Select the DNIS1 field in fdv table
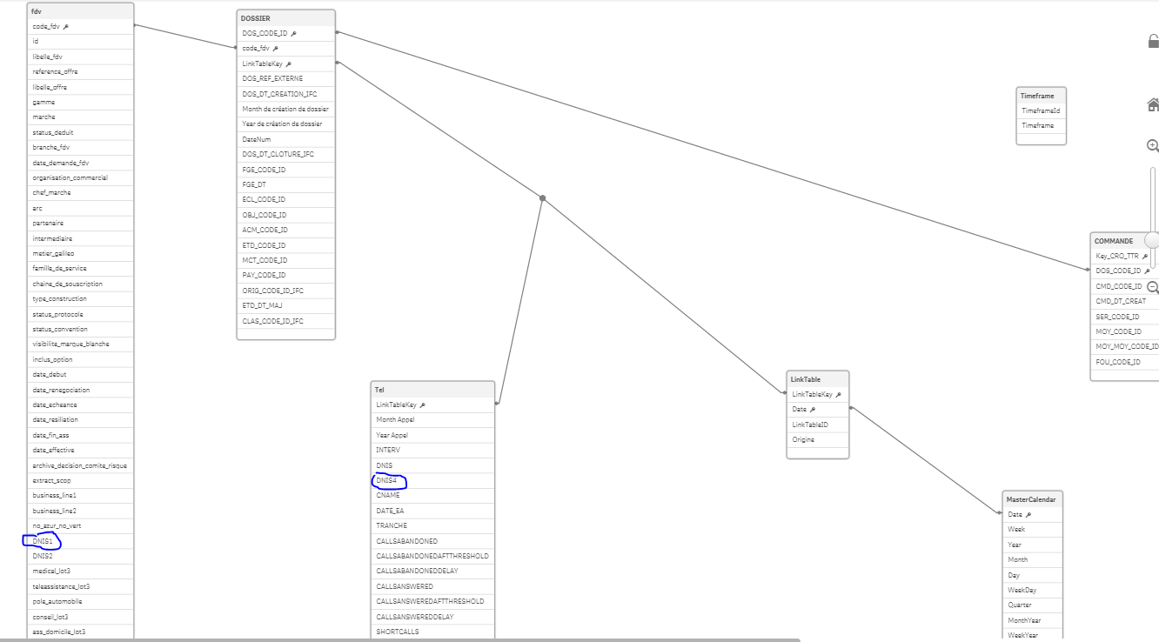This screenshot has width=1159, height=642. point(81,541)
